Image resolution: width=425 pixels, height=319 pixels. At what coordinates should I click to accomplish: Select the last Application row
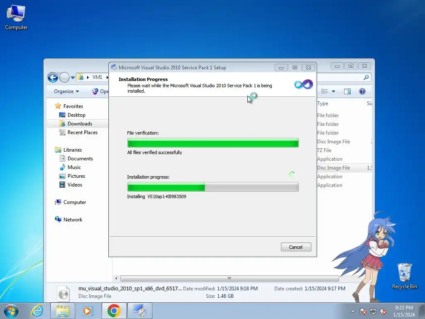click(344, 185)
